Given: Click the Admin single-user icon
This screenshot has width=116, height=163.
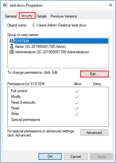Looking at the screenshot, I should (x=11, y=46).
